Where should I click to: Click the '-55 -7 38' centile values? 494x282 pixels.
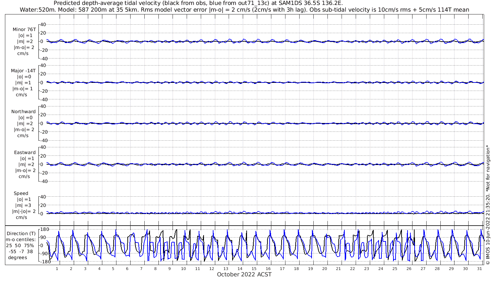(x=20, y=252)
